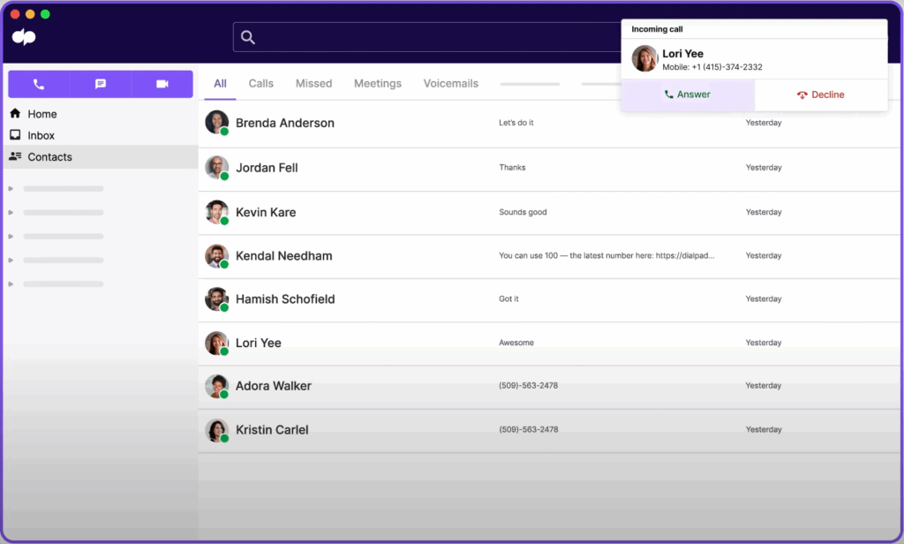Click the Dialpad logo
Image resolution: width=904 pixels, height=544 pixels.
pos(24,36)
